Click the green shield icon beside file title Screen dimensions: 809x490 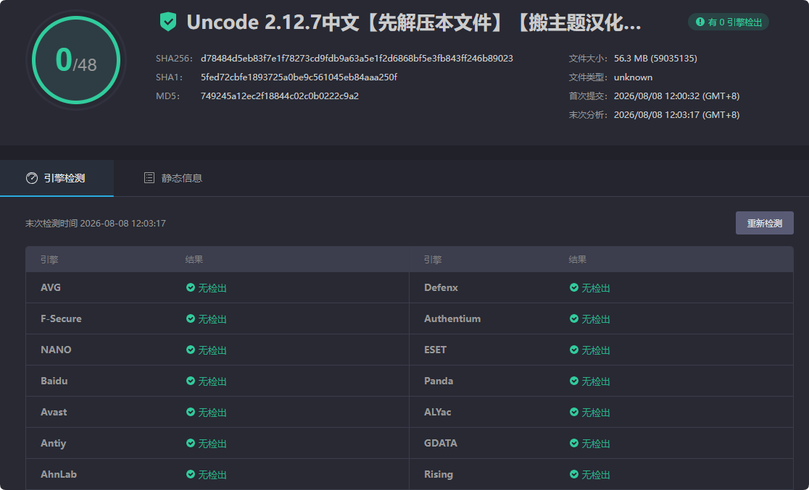click(168, 22)
